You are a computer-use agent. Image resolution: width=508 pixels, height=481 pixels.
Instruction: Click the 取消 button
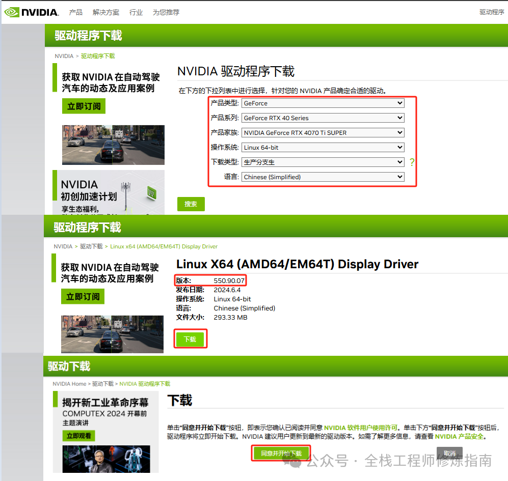(449, 453)
